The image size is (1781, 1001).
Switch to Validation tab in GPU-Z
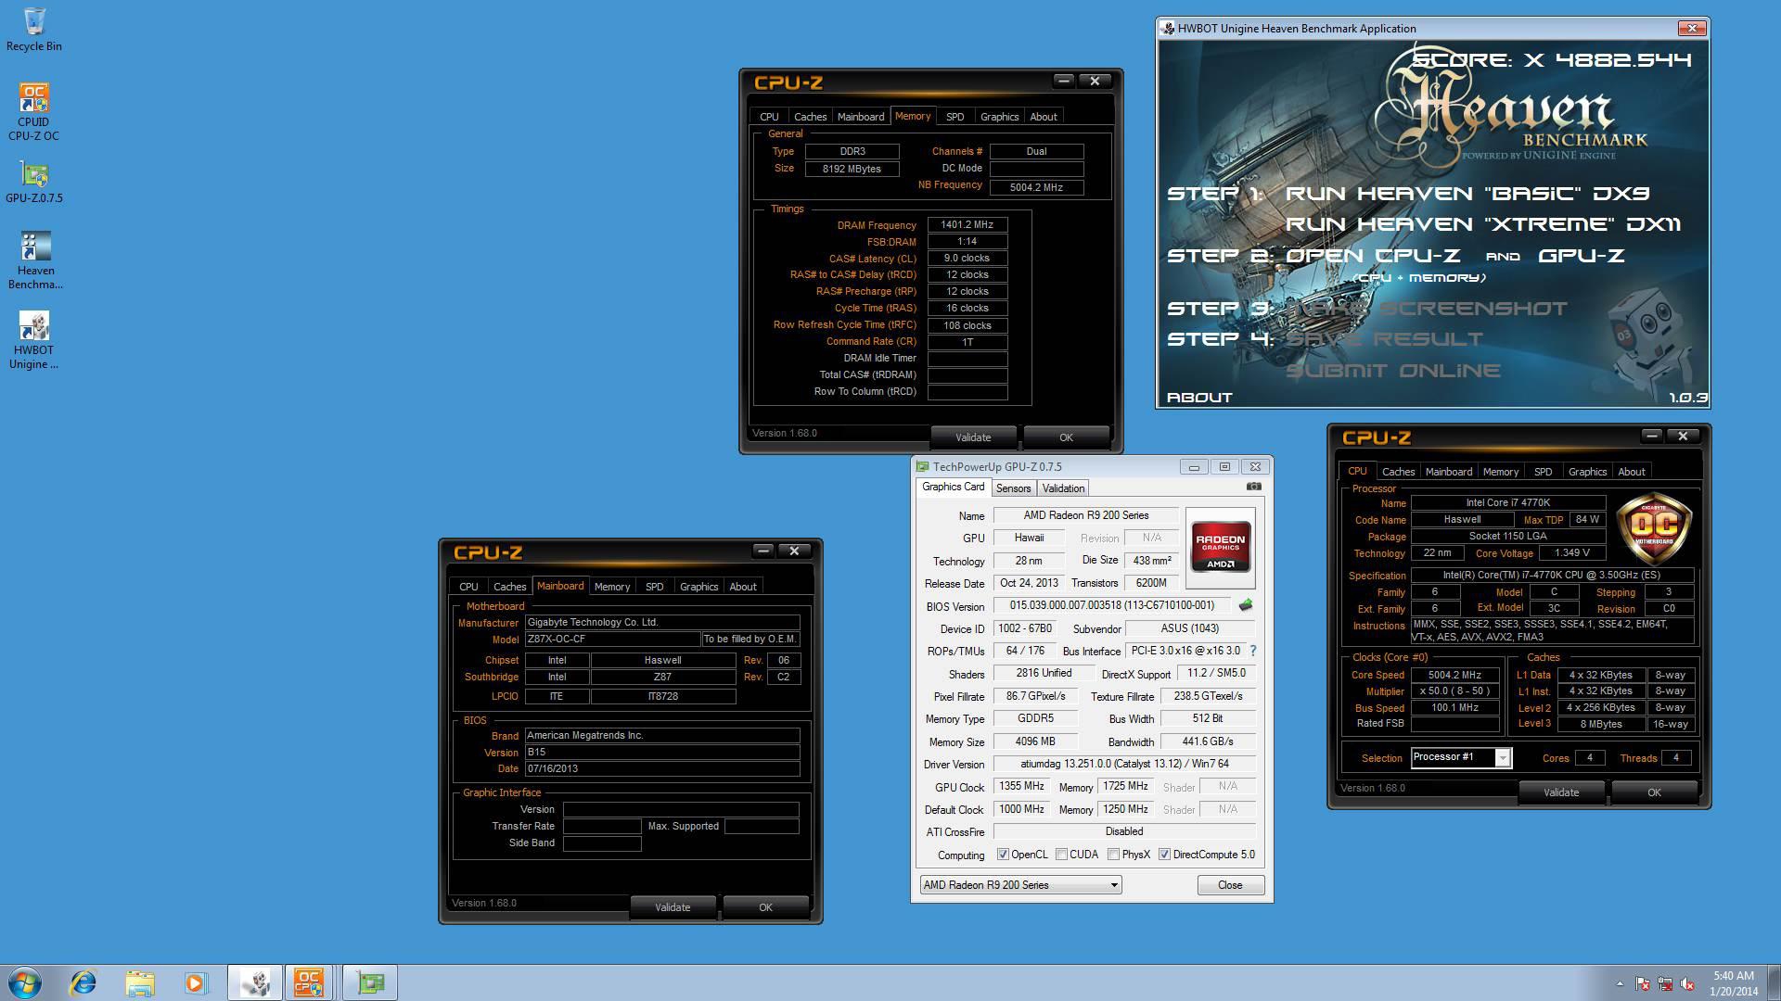coord(1063,488)
